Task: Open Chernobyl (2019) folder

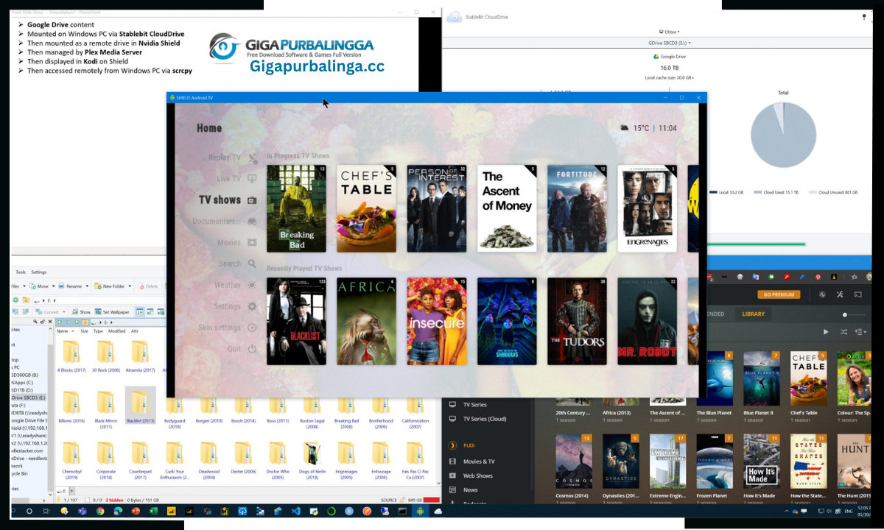Action: tap(71, 461)
